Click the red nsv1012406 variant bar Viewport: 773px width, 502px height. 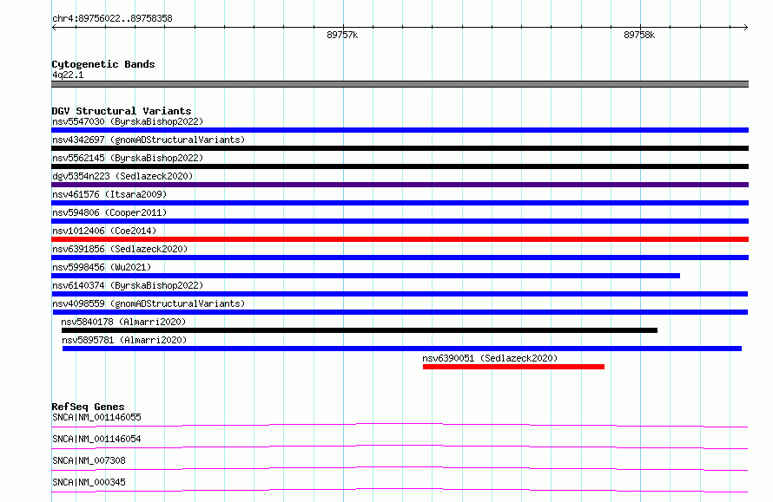[400, 239]
